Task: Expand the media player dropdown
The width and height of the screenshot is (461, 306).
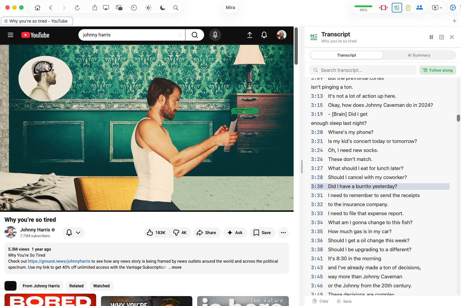Action: pos(437,8)
